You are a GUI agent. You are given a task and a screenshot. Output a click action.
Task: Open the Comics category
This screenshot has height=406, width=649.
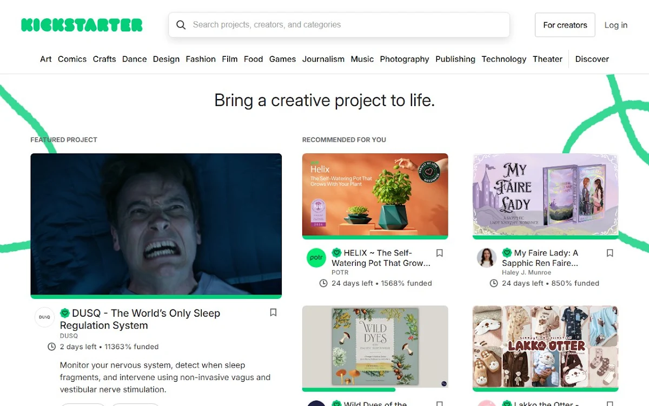tap(72, 59)
